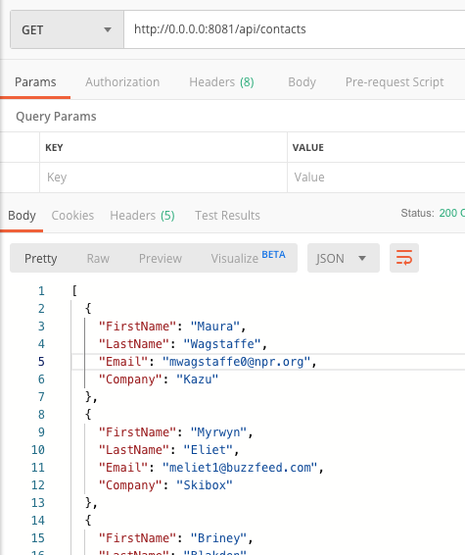Open the Authorization tab

pos(122,82)
